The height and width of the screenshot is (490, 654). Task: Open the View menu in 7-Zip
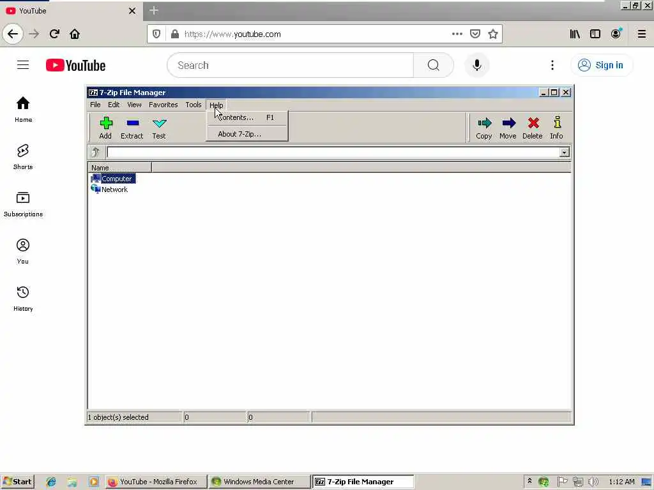[134, 105]
